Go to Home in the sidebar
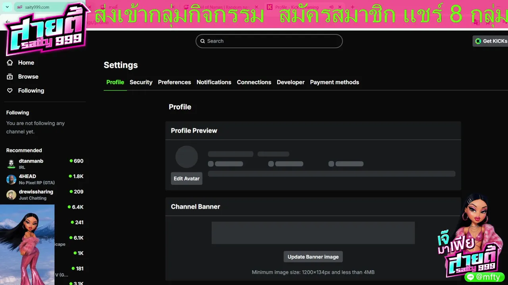Screen dimensions: 508x285 [26, 63]
